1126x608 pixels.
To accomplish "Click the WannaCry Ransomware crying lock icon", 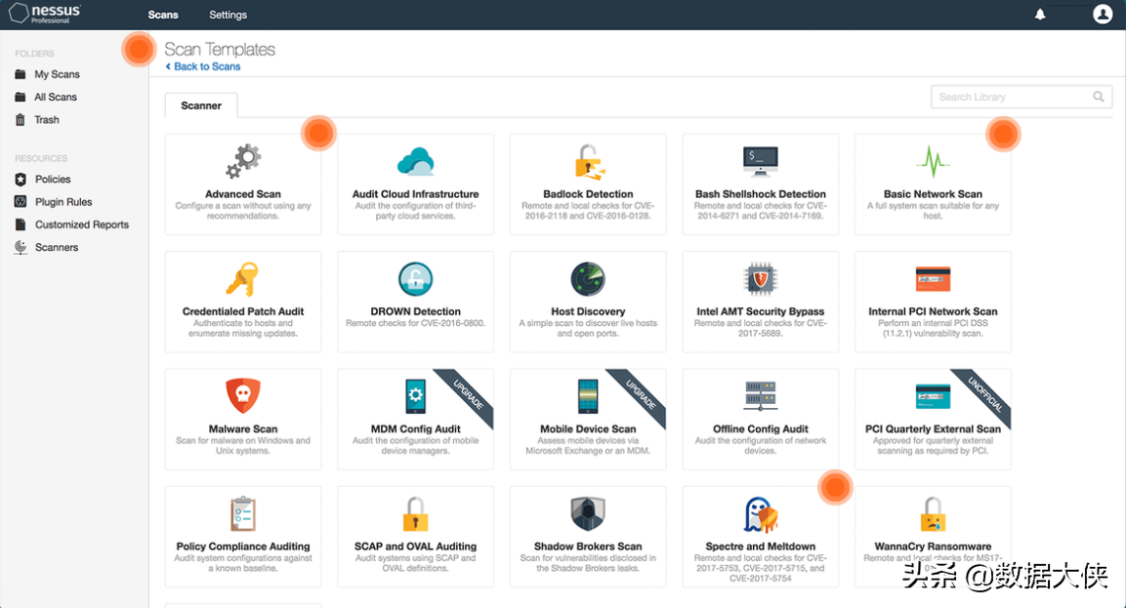I will (x=933, y=514).
